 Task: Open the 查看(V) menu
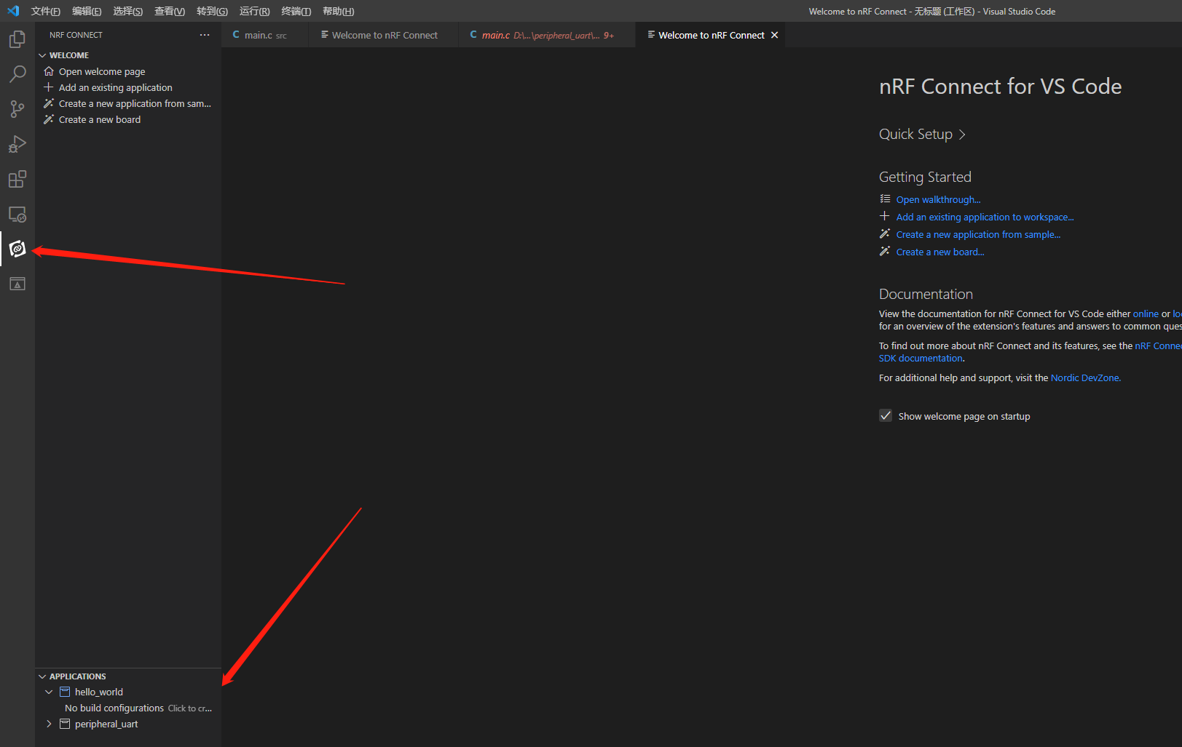(x=170, y=11)
